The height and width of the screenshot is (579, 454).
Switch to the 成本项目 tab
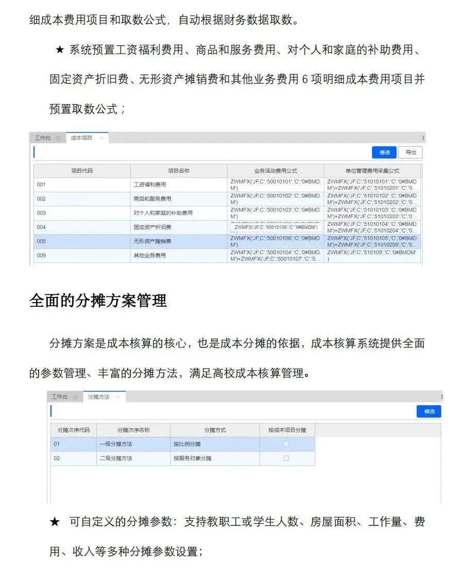[81, 138]
